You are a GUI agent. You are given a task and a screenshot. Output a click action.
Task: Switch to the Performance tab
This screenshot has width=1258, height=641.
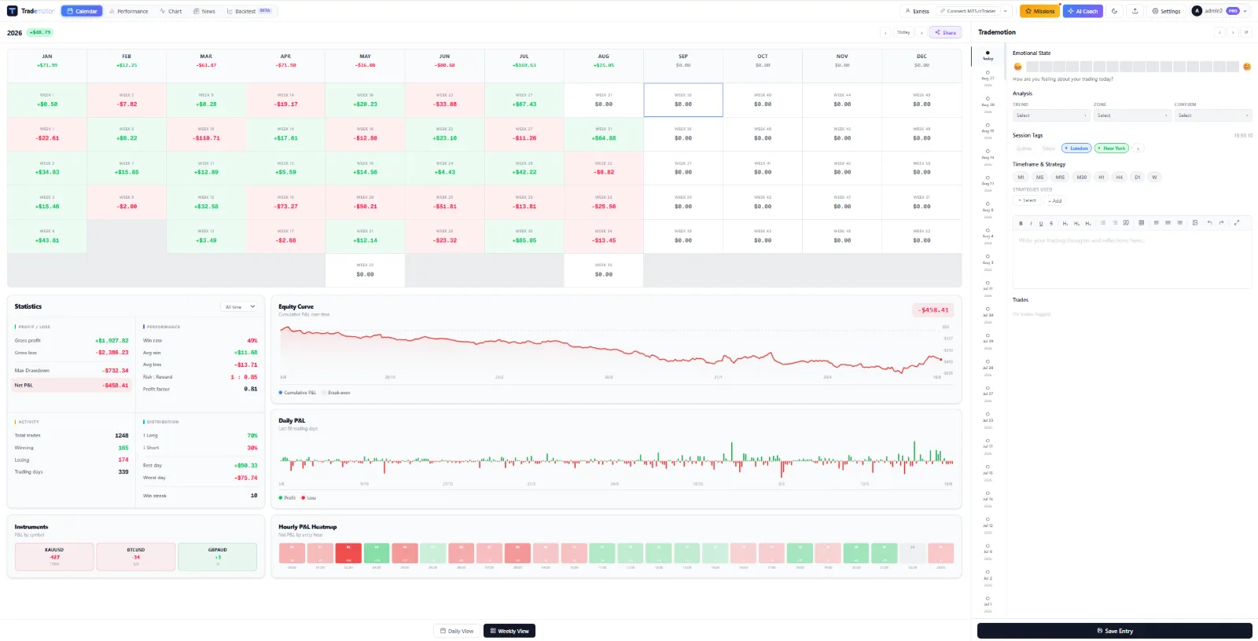[129, 11]
